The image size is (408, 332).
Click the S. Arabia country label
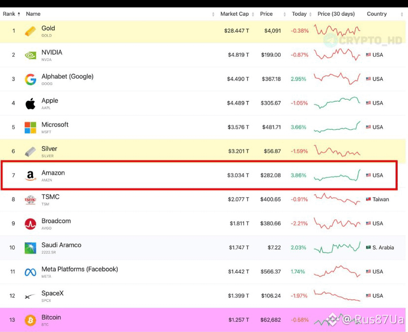point(383,248)
